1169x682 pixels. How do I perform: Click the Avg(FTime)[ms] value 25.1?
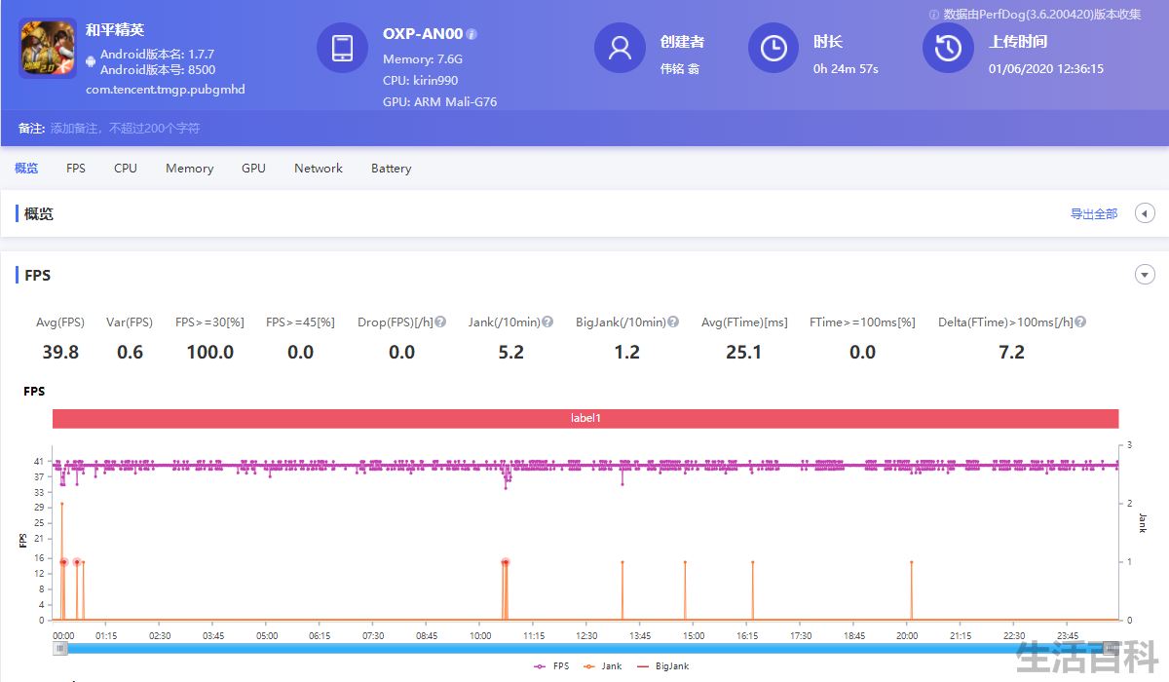744,353
